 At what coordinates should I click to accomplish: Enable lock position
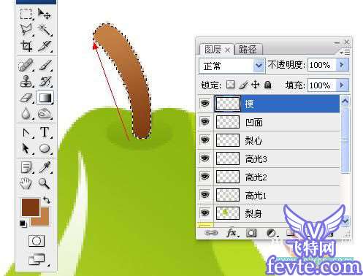(x=255, y=85)
